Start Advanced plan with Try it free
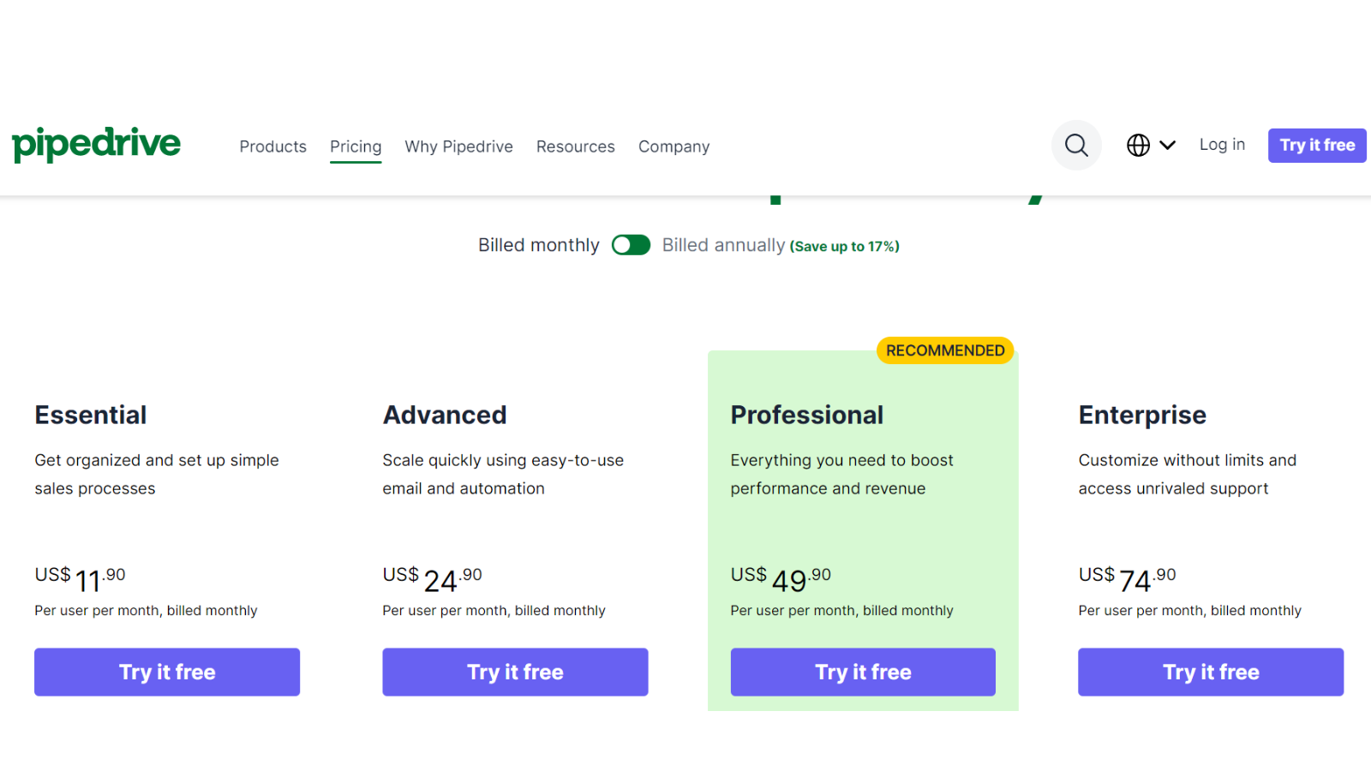This screenshot has width=1371, height=771. [x=515, y=672]
